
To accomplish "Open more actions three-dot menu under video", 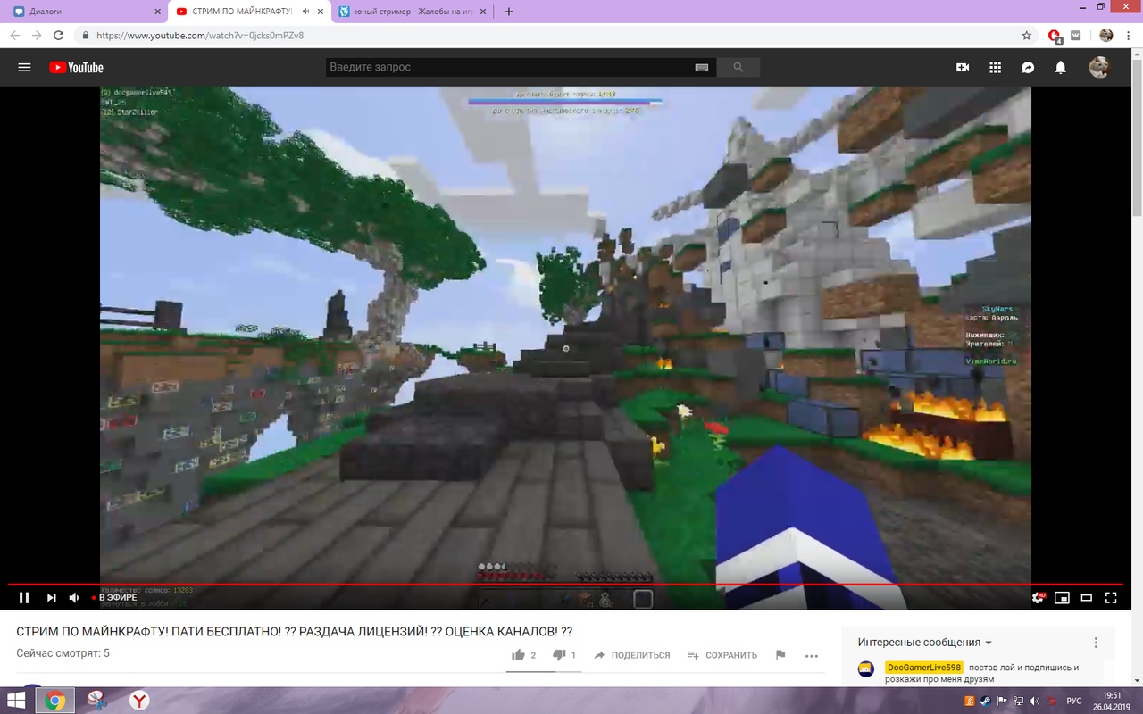I will coord(811,655).
